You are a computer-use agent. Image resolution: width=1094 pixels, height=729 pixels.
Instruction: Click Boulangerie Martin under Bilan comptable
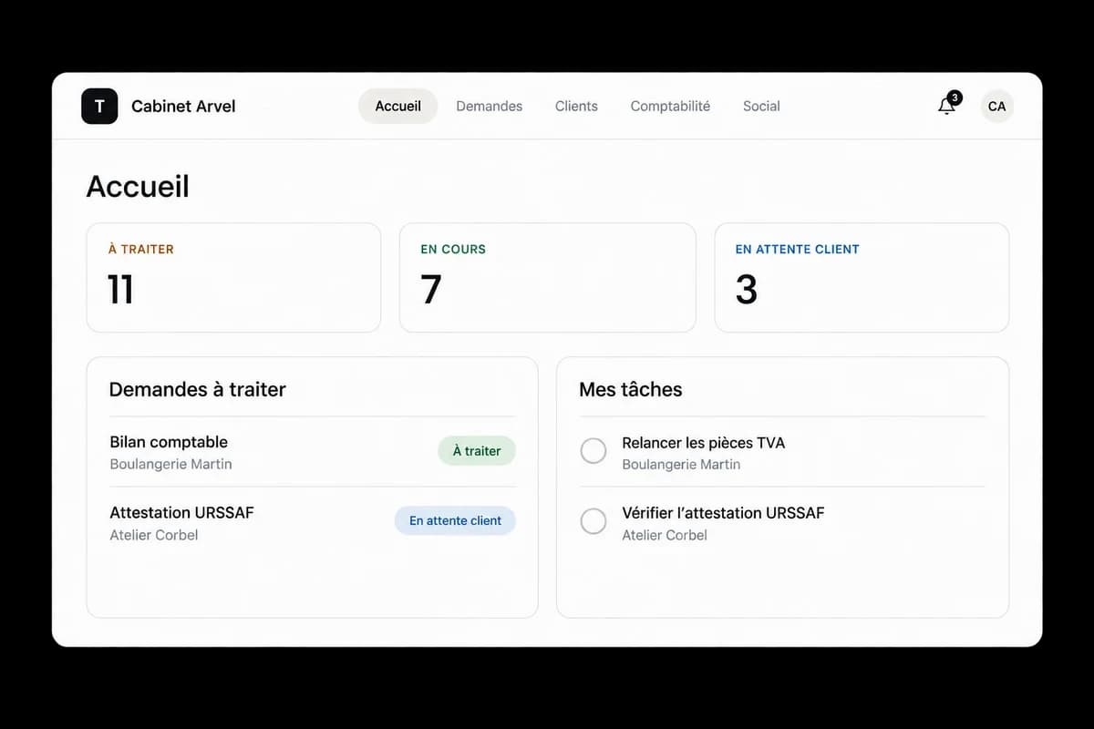point(170,464)
